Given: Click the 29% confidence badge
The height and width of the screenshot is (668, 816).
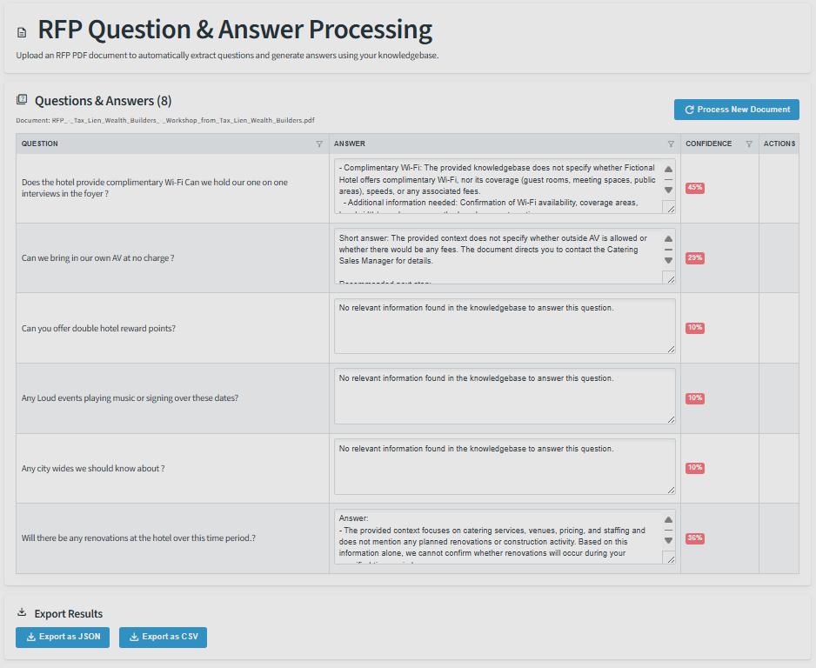Looking at the screenshot, I should coord(695,258).
